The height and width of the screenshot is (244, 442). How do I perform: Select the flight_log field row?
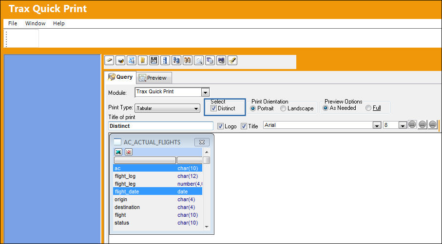coord(157,176)
